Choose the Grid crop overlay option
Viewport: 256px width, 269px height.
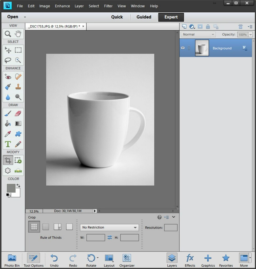46,227
